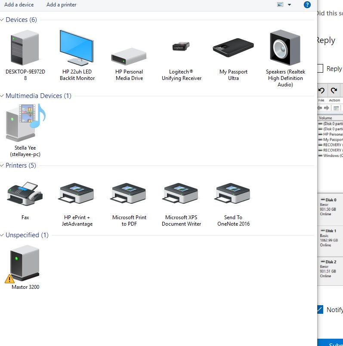Select the Speakers Realtek High Definition Audio
Viewport: 343px width, 346px height.
tap(285, 58)
